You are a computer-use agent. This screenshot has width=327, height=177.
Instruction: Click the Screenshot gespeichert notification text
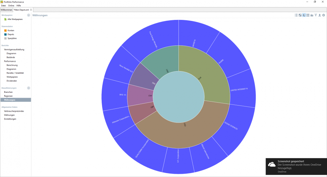(x=291, y=161)
